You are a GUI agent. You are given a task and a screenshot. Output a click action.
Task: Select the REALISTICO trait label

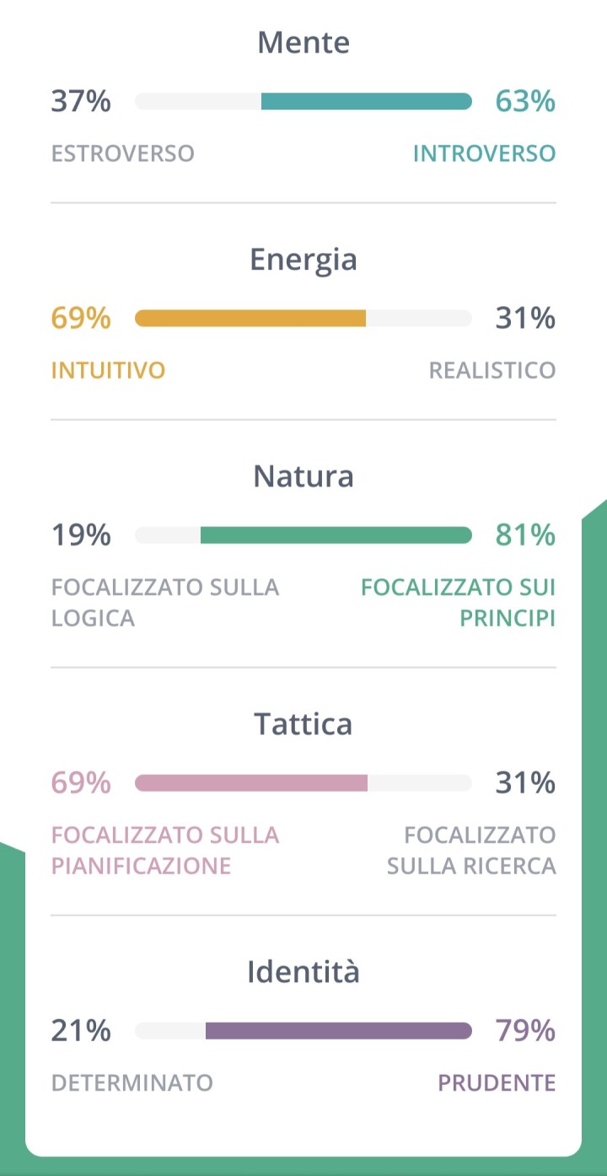[492, 370]
